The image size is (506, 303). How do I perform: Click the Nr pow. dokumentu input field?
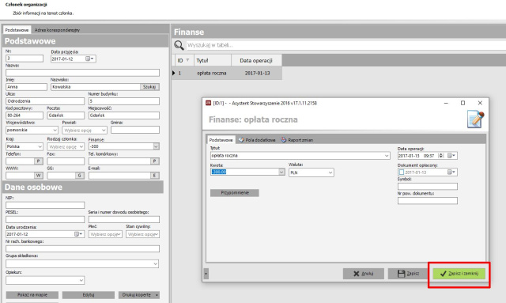coord(427,201)
